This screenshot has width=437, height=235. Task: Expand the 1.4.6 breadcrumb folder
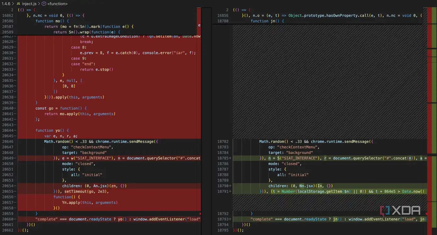pos(6,4)
